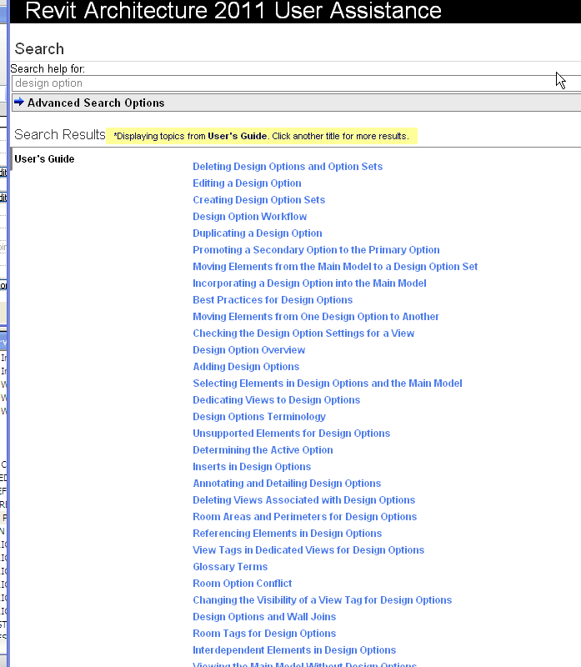Open 'Creating Design Option Sets' link
The width and height of the screenshot is (581, 667).
(x=258, y=200)
